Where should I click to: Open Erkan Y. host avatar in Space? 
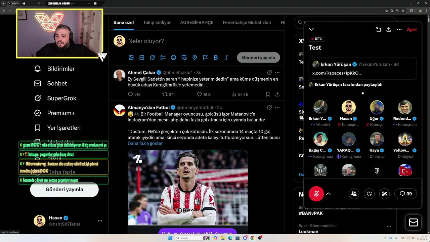click(x=320, y=107)
